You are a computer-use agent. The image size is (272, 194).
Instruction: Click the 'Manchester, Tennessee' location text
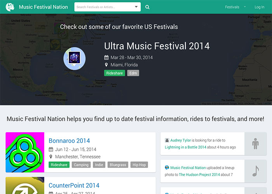[x=78, y=157]
